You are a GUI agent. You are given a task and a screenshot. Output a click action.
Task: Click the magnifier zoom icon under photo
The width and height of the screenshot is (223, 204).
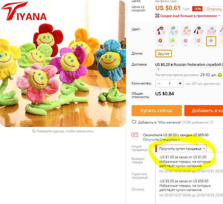click(x=34, y=131)
